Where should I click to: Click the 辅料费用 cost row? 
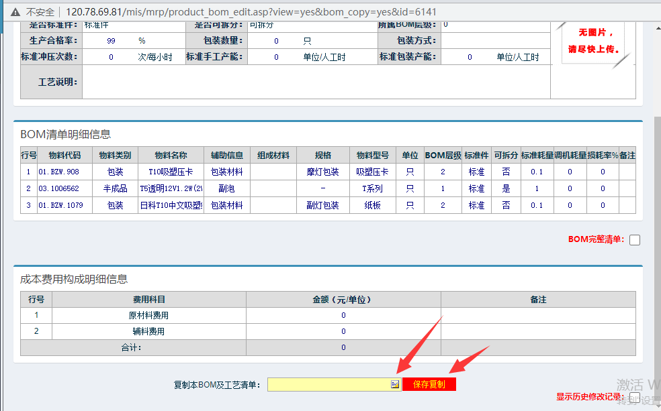point(148,331)
